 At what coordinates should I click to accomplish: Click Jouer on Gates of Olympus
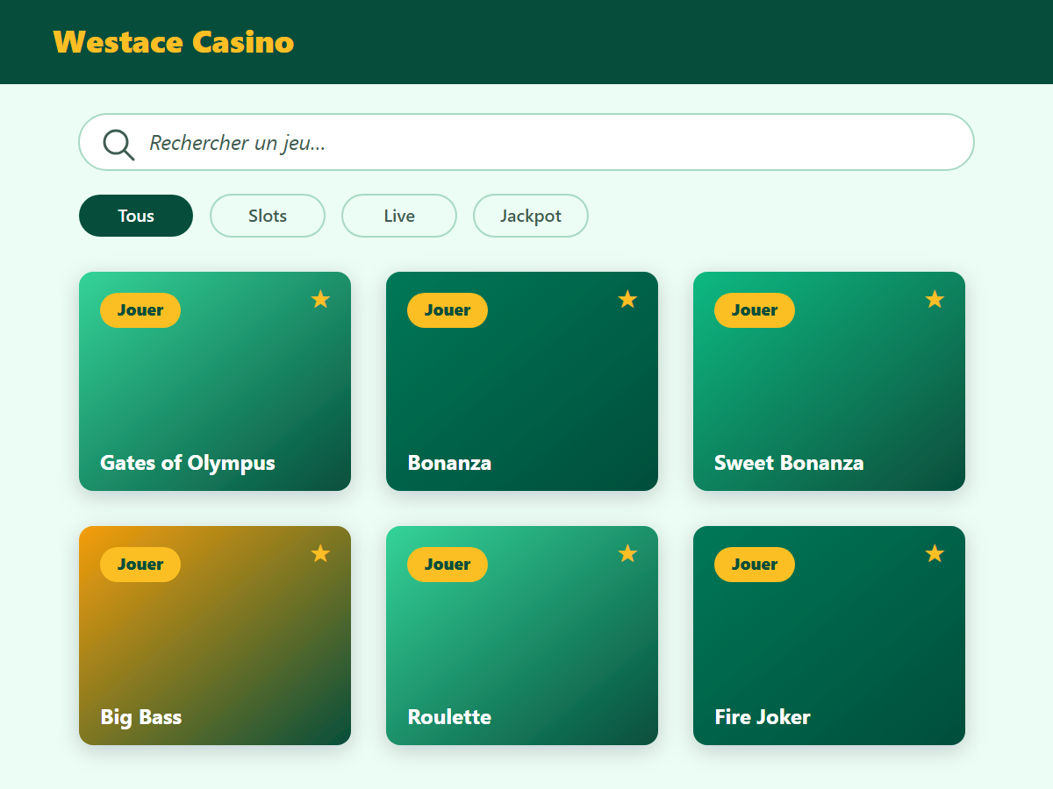tap(140, 310)
